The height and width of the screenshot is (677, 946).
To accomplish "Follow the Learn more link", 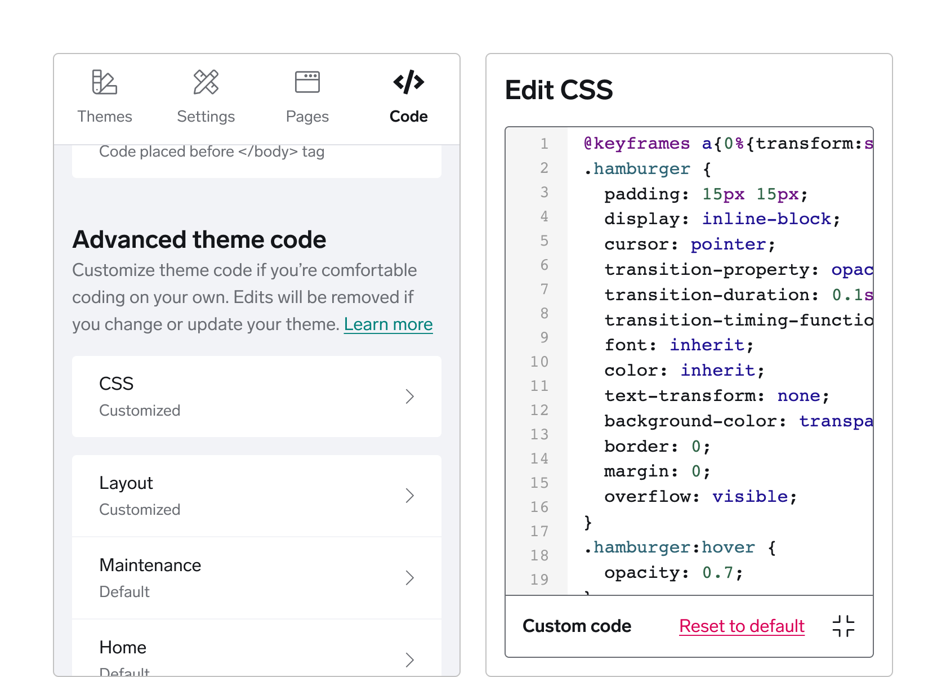I will tap(388, 324).
